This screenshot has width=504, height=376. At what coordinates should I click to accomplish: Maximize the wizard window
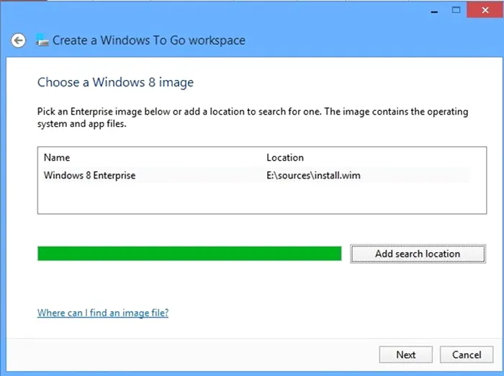456,10
